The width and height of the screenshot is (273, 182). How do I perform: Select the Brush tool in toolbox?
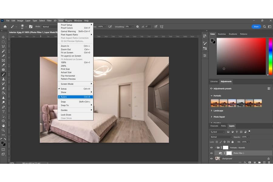click(x=3, y=74)
